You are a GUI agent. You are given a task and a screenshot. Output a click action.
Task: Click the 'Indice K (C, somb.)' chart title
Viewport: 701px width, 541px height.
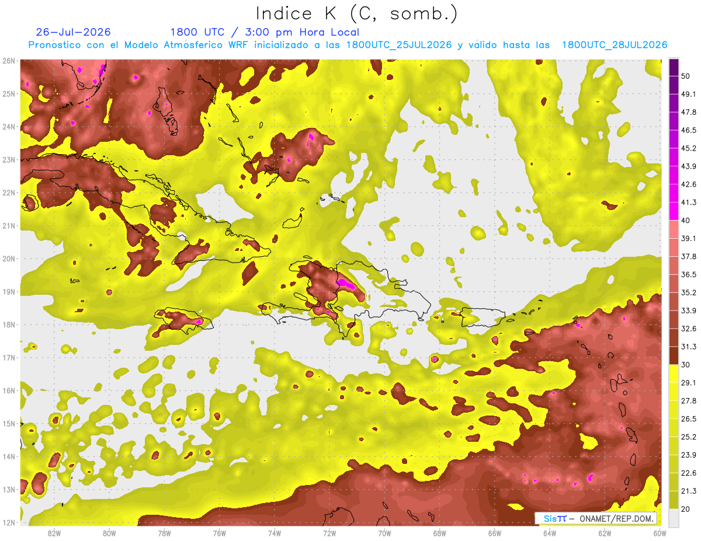click(357, 13)
